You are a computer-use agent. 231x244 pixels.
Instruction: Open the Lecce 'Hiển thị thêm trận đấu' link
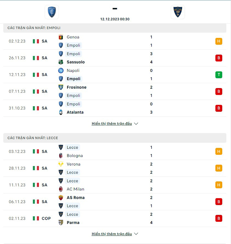coord(111,234)
